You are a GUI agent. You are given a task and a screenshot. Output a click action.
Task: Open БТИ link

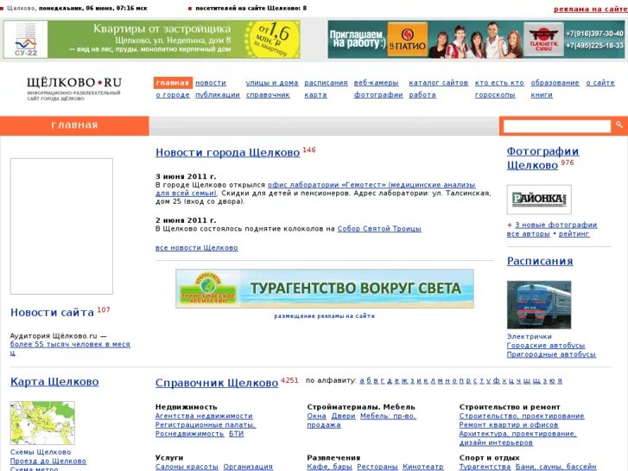click(237, 433)
